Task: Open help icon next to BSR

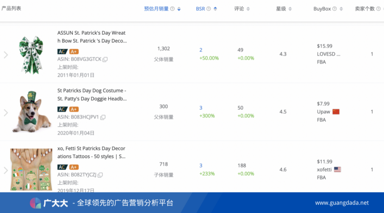Action: (x=209, y=9)
